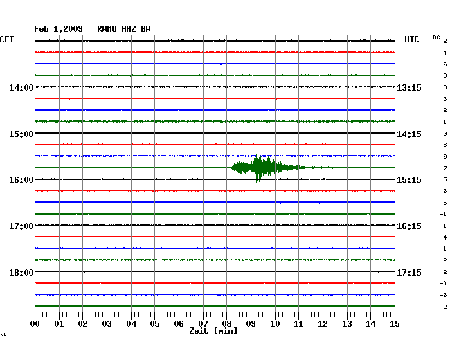
Task: Click the 18:00 CET time label
Action: tap(21, 272)
